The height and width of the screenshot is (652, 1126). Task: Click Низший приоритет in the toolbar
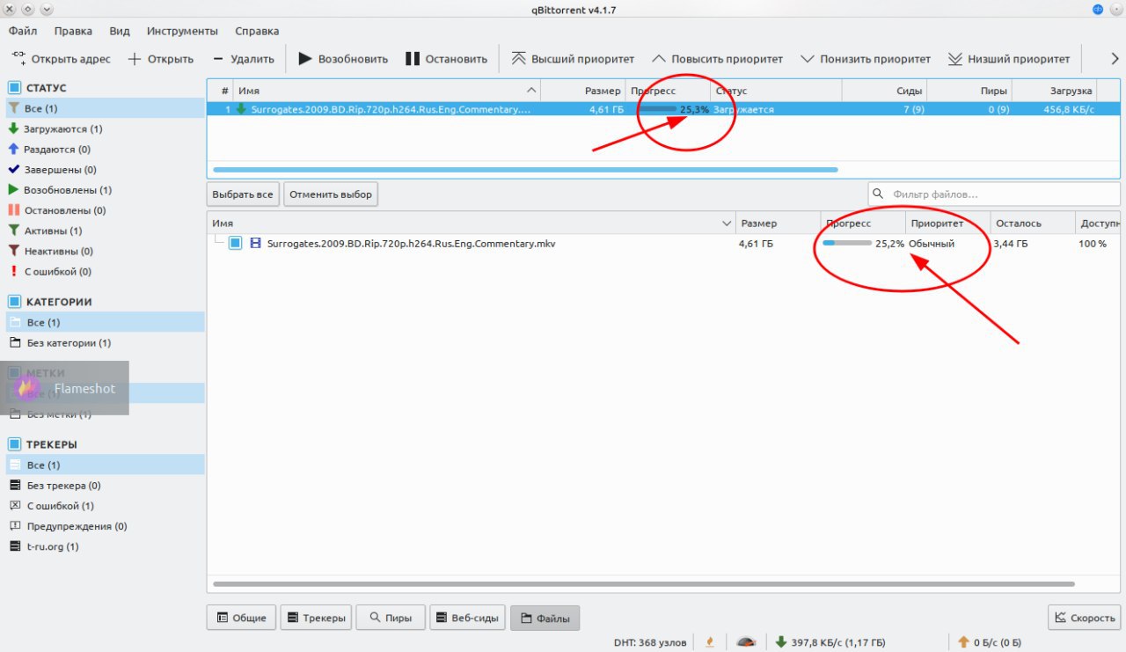[1009, 59]
